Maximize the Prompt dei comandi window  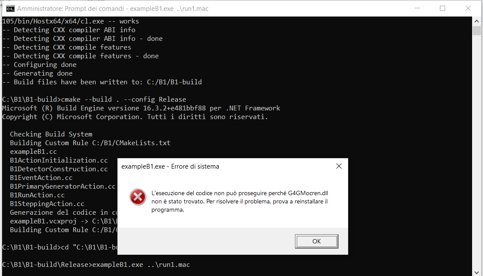pyautogui.click(x=443, y=8)
